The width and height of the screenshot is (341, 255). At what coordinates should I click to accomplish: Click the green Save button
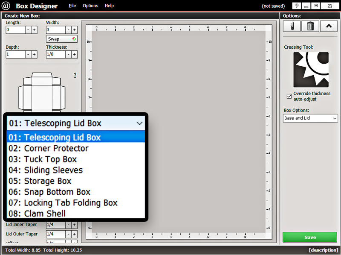310,237
